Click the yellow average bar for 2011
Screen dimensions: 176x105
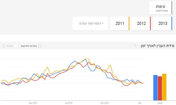tap(164, 87)
